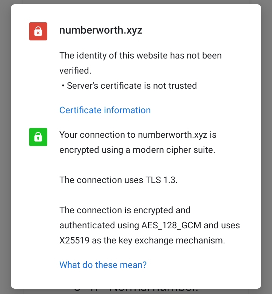Click the dimmed strip above the dialog
This screenshot has height=294, width=272.
coord(136,2)
